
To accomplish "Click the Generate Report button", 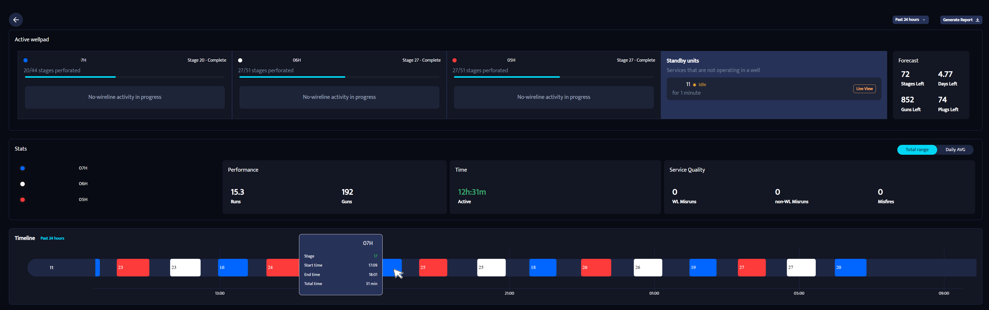I will (960, 20).
